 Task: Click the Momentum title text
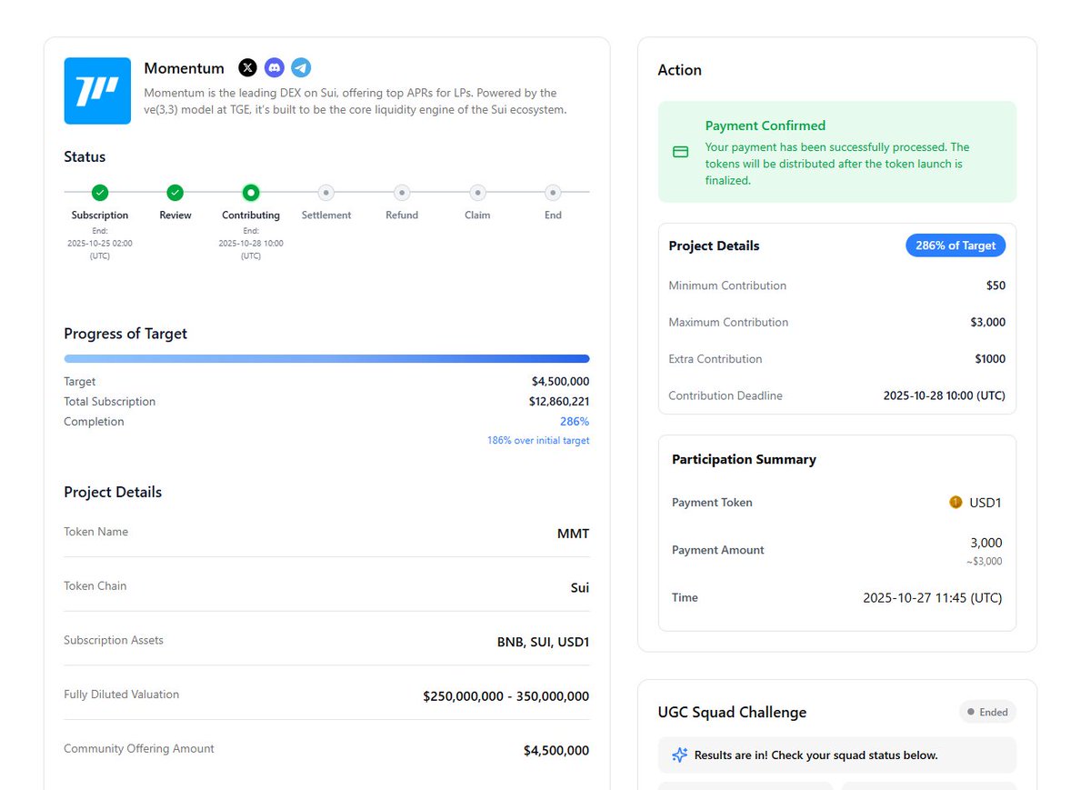click(x=185, y=68)
